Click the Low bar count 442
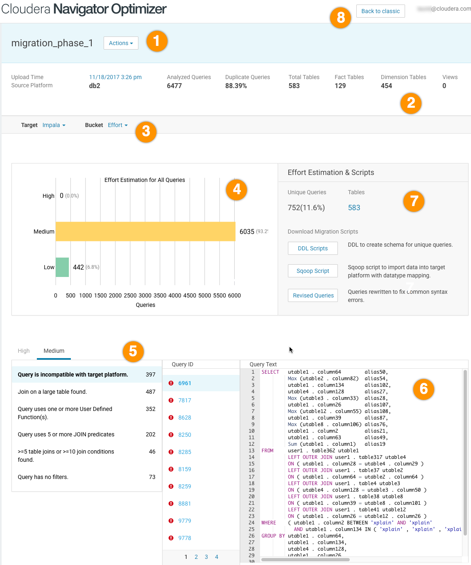 coord(78,267)
